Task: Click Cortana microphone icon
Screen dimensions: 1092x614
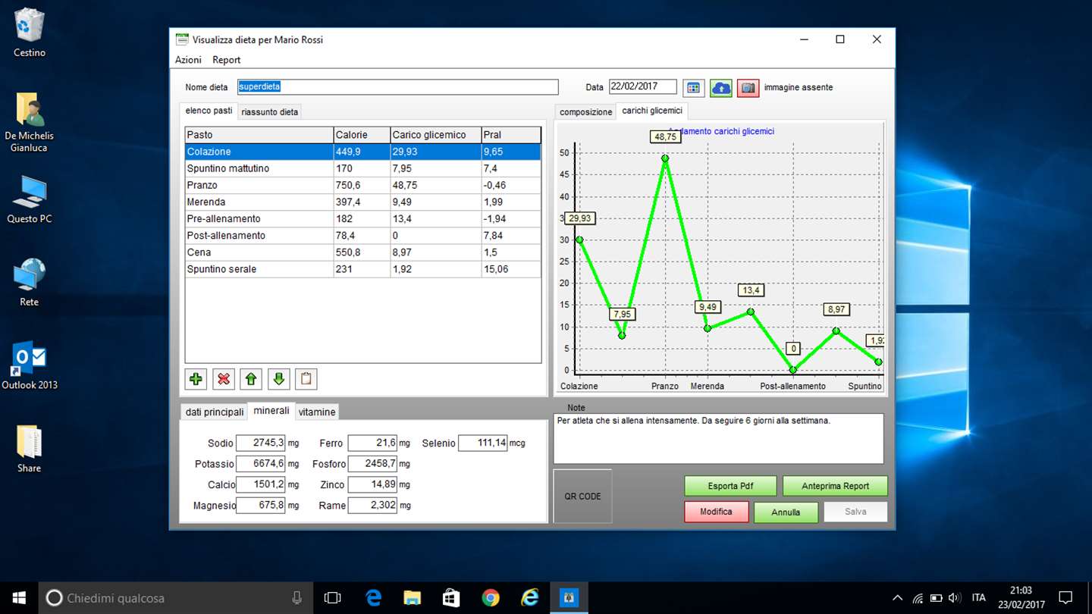Action: coord(297,598)
